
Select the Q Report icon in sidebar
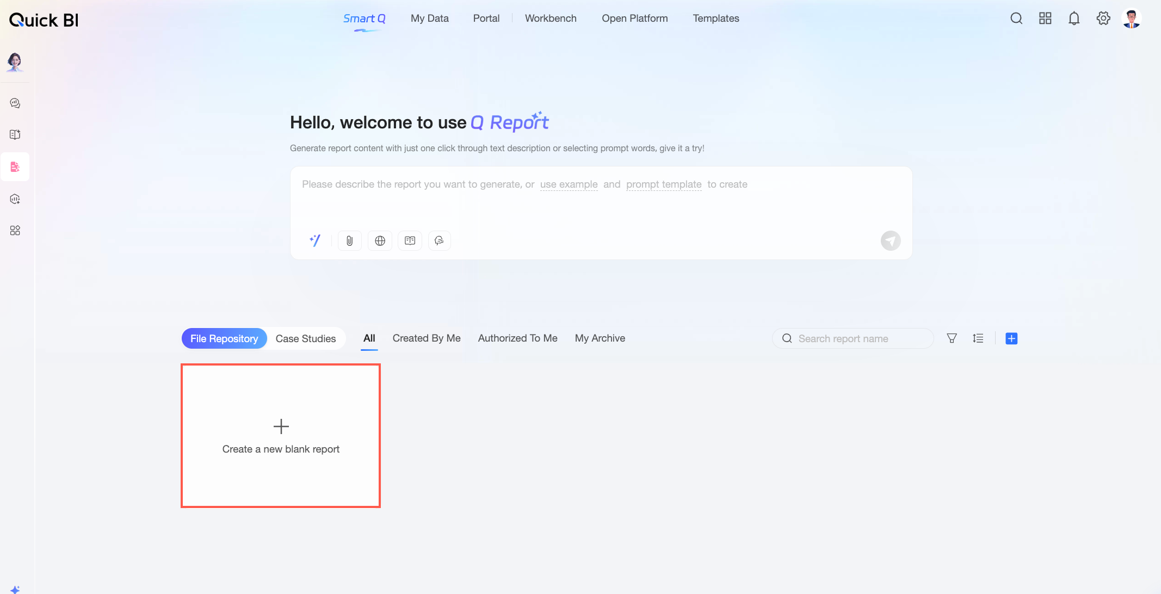pyautogui.click(x=15, y=166)
